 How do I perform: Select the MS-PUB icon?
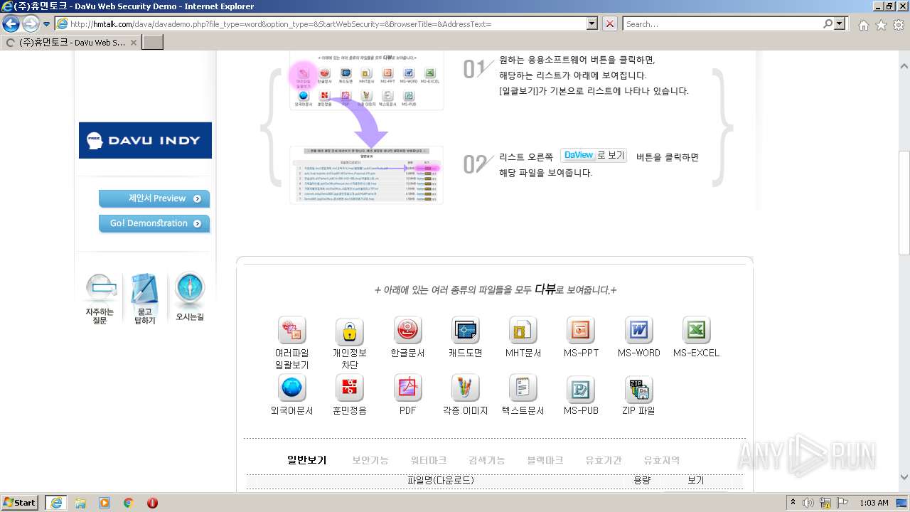tap(581, 389)
